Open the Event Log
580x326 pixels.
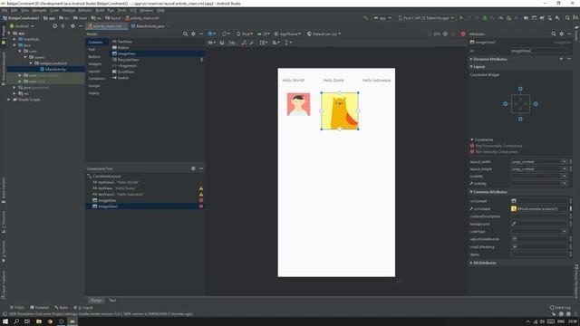560,308
